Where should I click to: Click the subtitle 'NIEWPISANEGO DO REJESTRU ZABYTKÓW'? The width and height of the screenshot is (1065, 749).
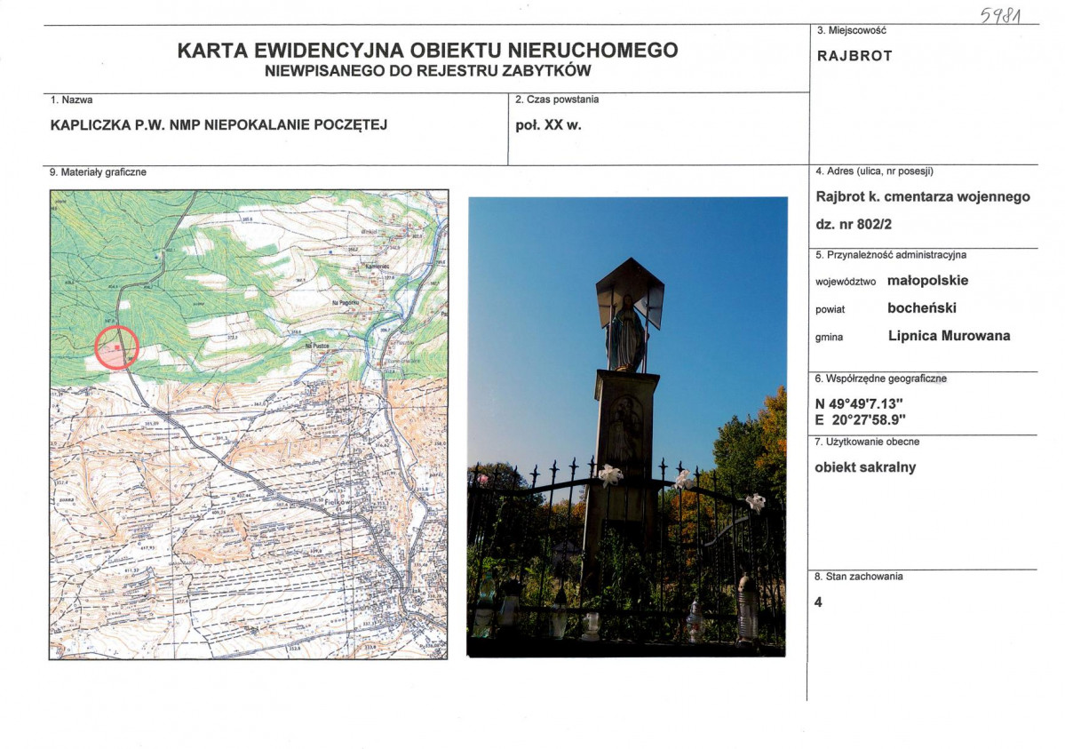pyautogui.click(x=428, y=71)
